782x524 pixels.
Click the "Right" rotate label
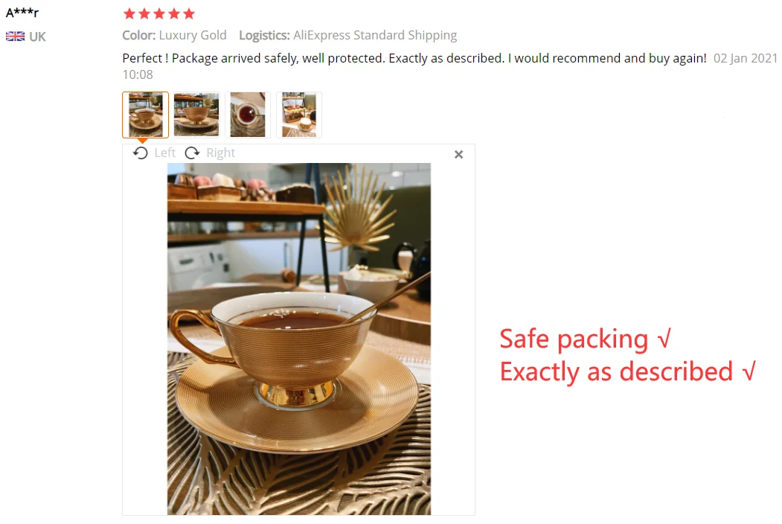[x=221, y=153]
